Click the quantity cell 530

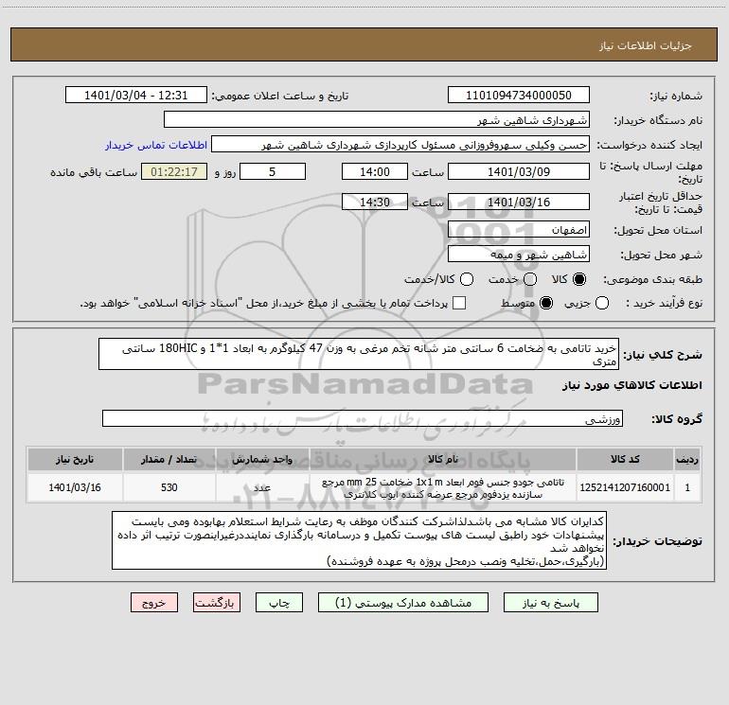click(169, 487)
